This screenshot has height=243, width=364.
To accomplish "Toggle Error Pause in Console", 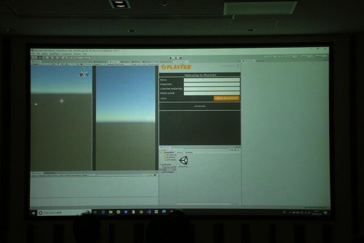I will pyautogui.click(x=75, y=176).
